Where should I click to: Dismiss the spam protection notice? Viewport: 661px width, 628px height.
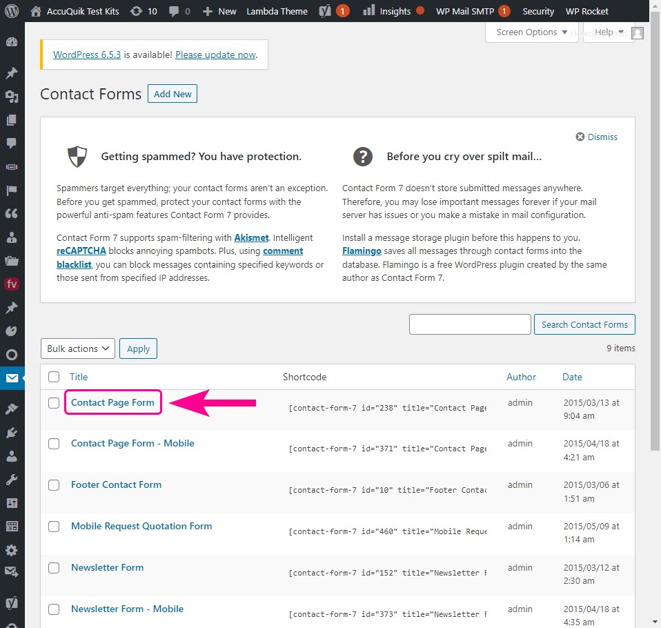pos(597,137)
